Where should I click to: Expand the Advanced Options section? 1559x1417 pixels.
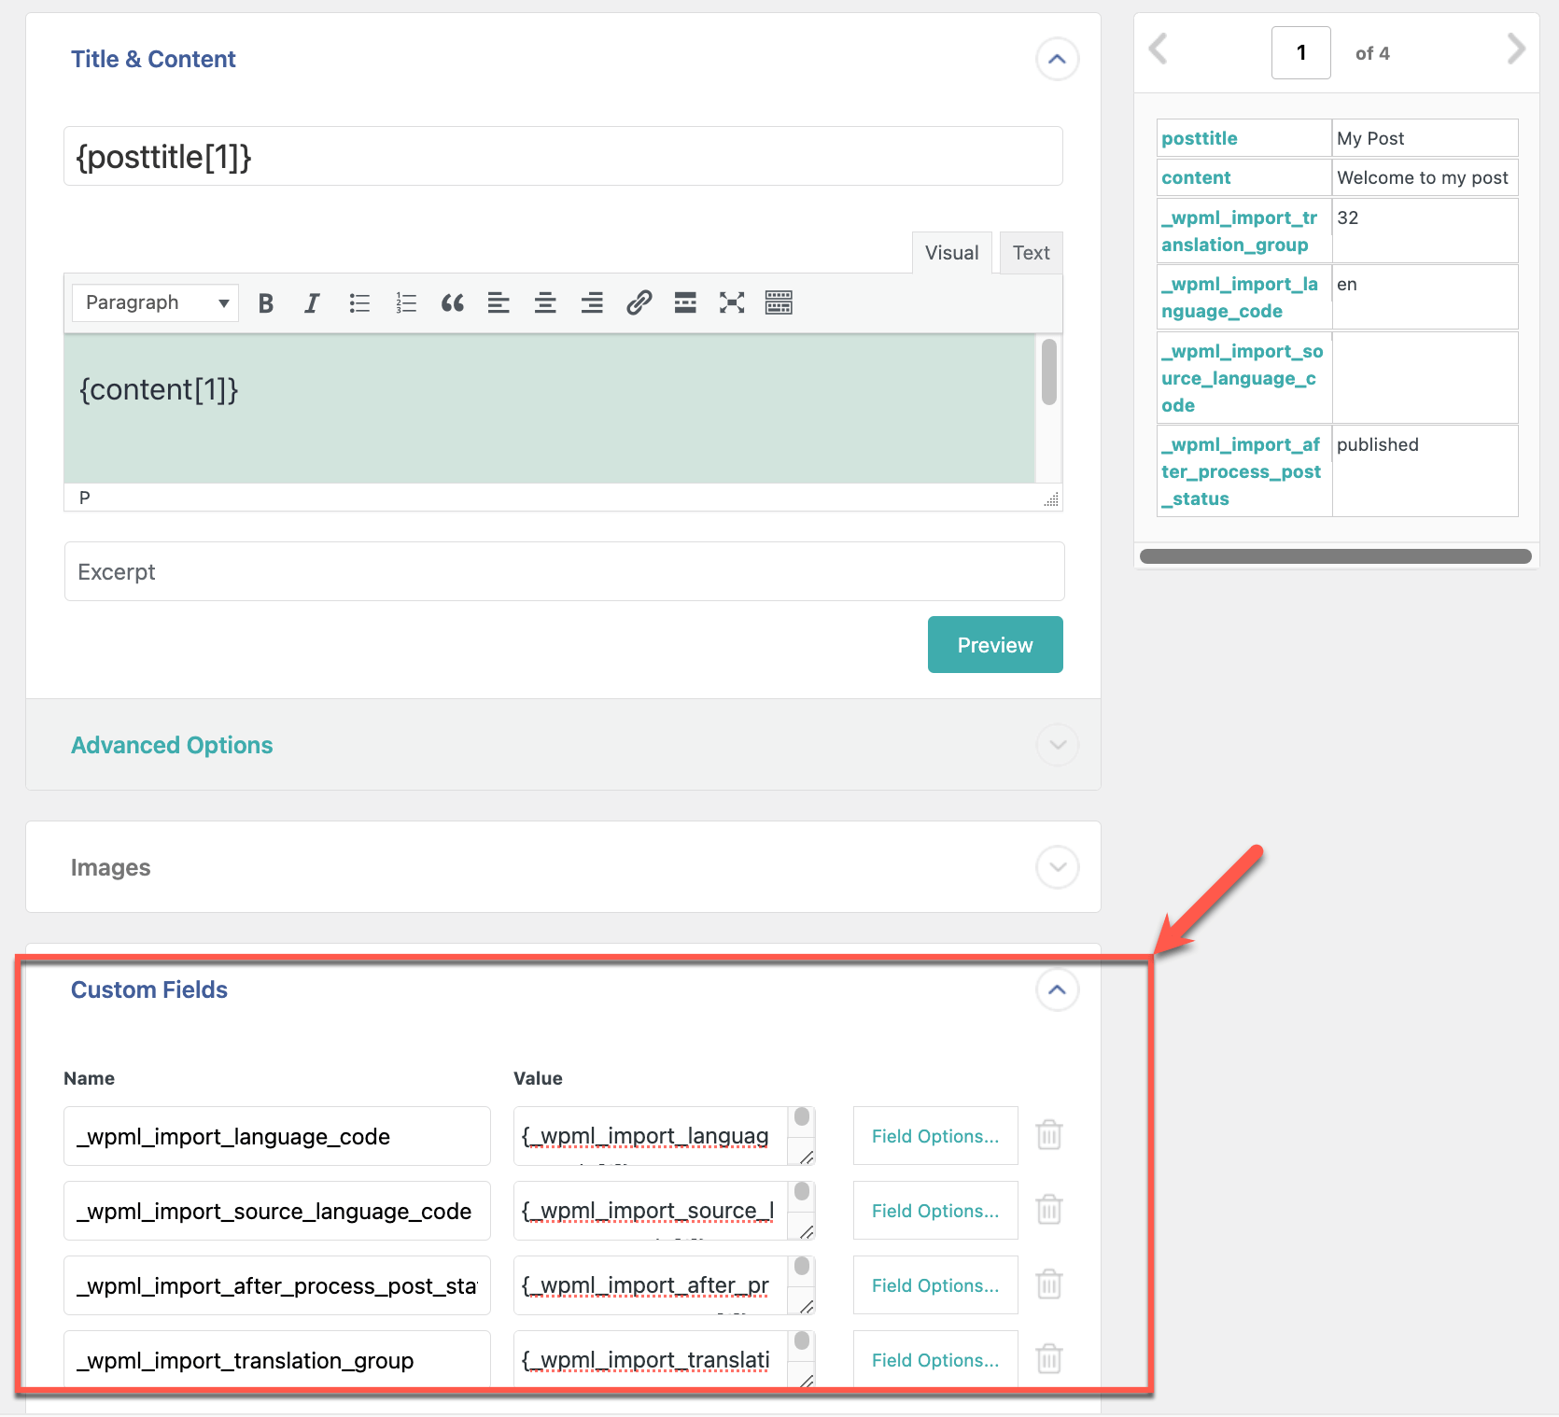[1058, 745]
